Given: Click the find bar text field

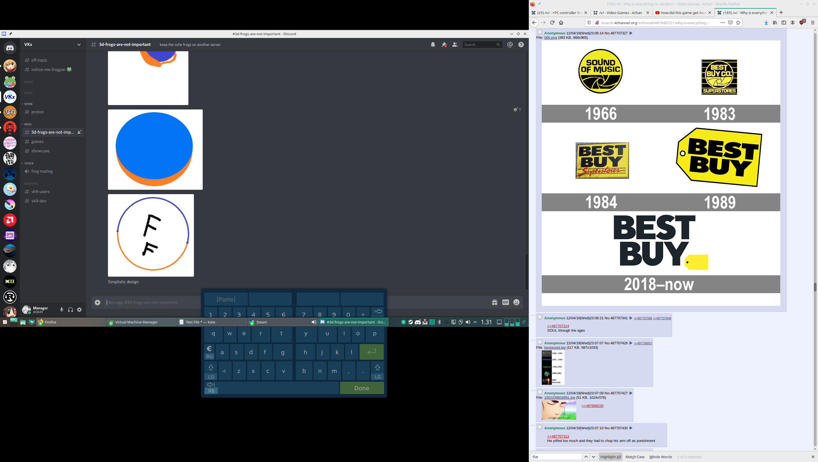Looking at the screenshot, I should click(x=556, y=457).
